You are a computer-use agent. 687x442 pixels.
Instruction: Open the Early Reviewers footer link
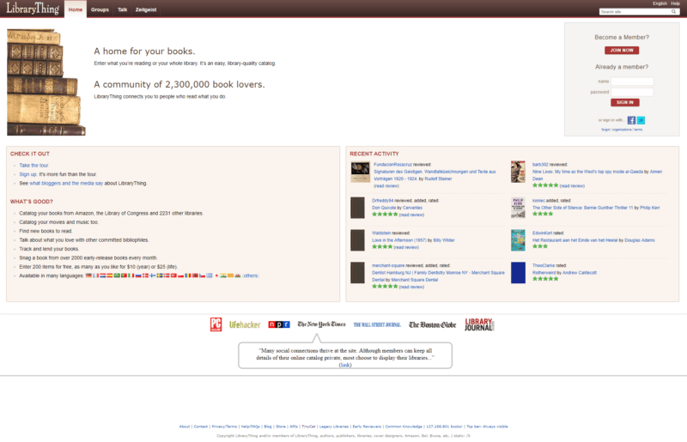click(367, 427)
